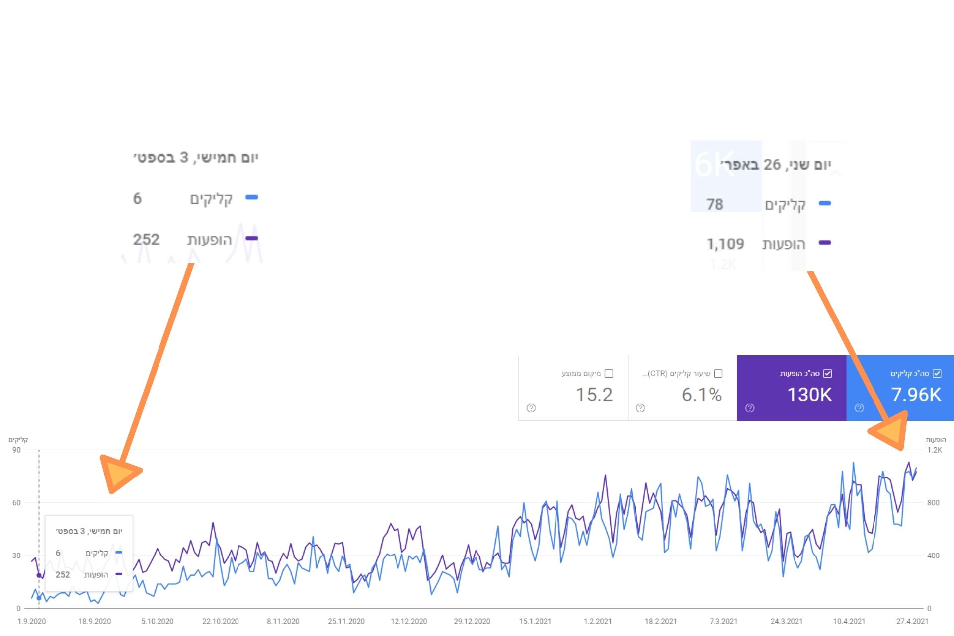Open the help icon on the 6.1% CTR card

[x=640, y=408]
